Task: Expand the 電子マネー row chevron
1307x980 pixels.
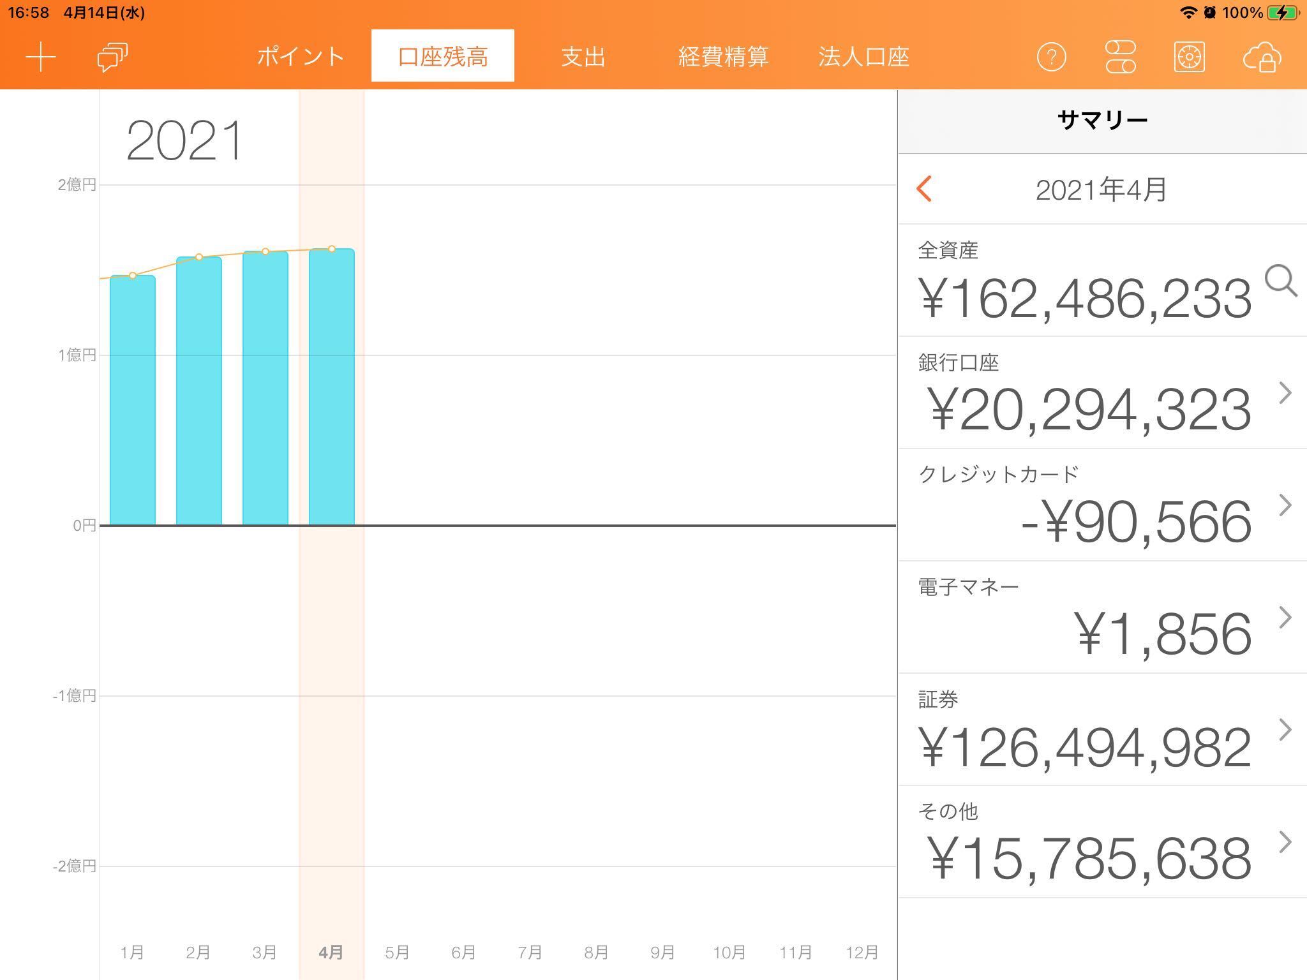Action: [x=1285, y=618]
